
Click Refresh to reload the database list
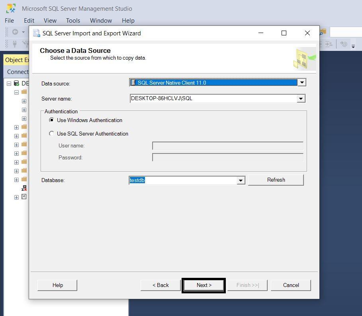(276, 180)
